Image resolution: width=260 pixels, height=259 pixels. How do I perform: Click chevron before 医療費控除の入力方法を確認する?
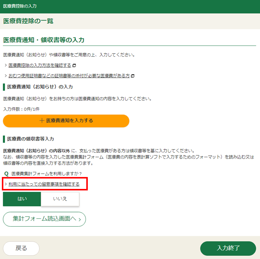click(5, 66)
